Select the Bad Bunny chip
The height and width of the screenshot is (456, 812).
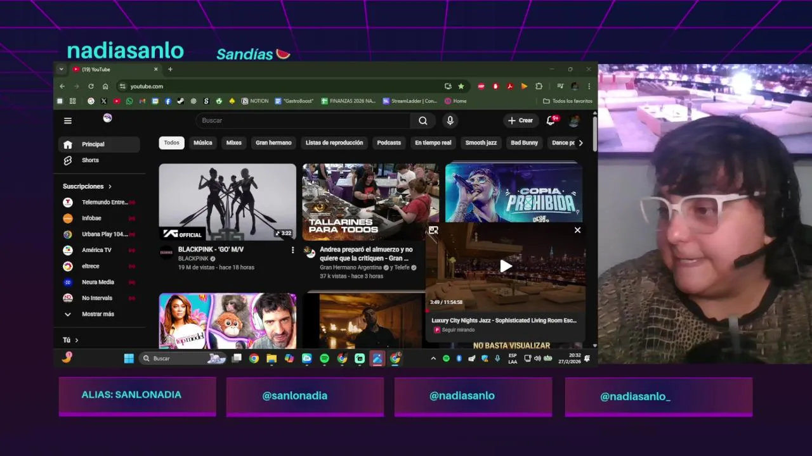click(525, 142)
